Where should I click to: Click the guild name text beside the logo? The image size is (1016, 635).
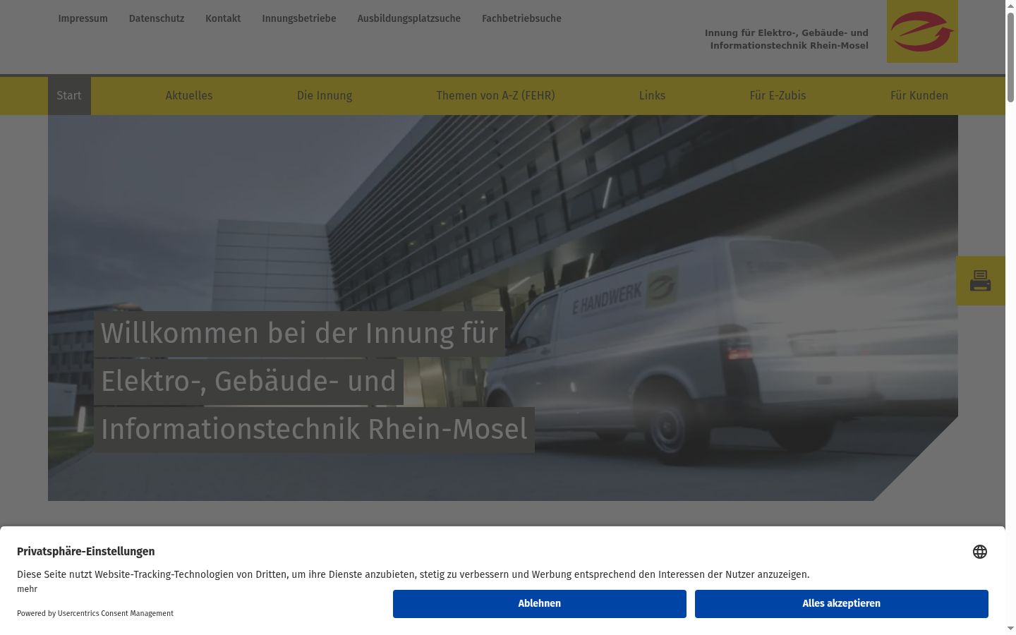787,40
